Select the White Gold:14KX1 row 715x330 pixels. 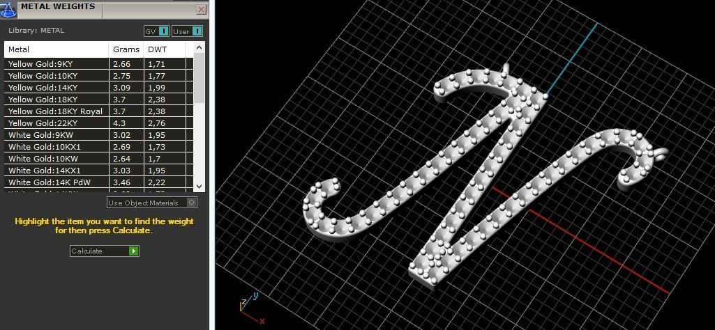coord(99,171)
